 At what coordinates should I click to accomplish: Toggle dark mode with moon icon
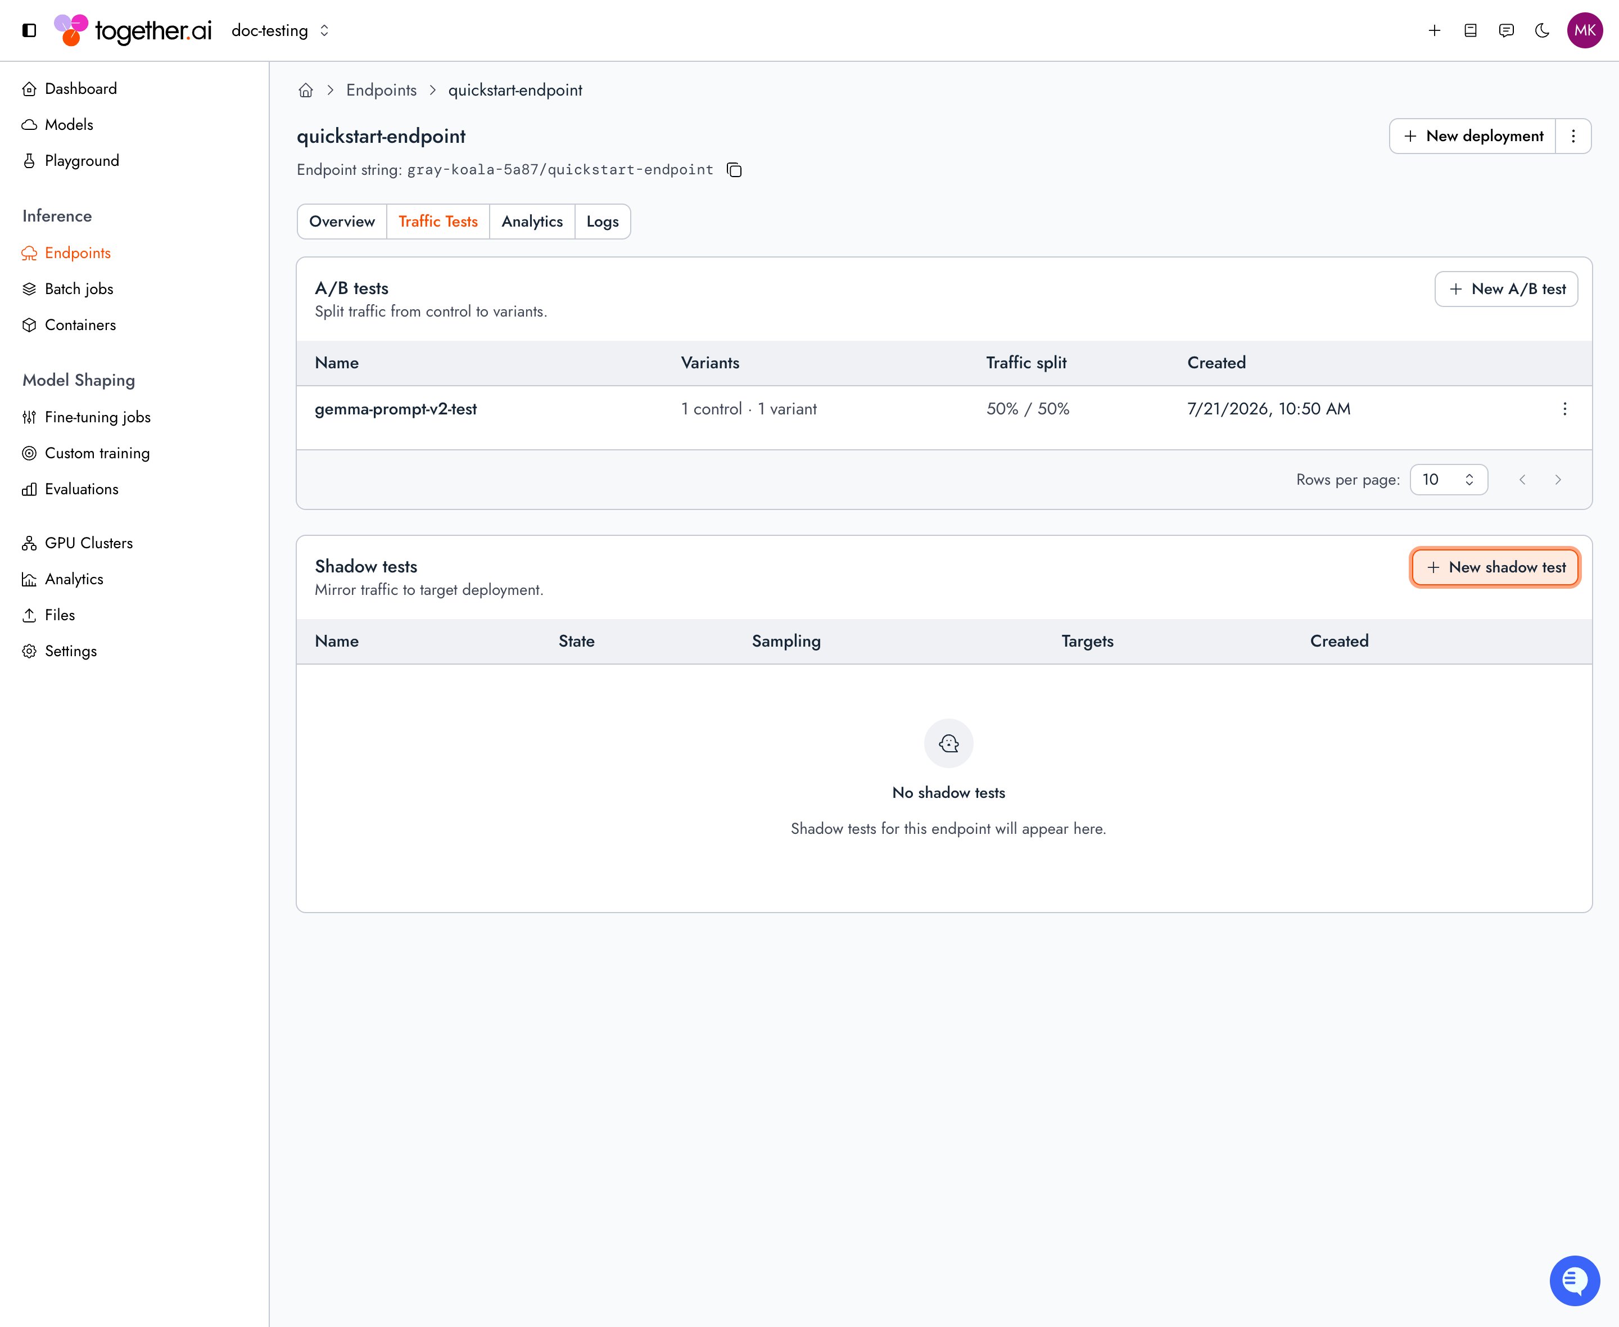(x=1542, y=30)
